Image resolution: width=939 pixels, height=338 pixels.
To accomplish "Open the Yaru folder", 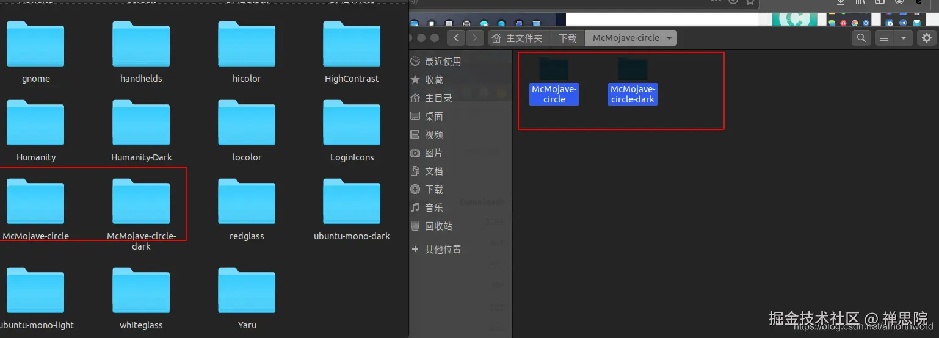I will pyautogui.click(x=247, y=298).
